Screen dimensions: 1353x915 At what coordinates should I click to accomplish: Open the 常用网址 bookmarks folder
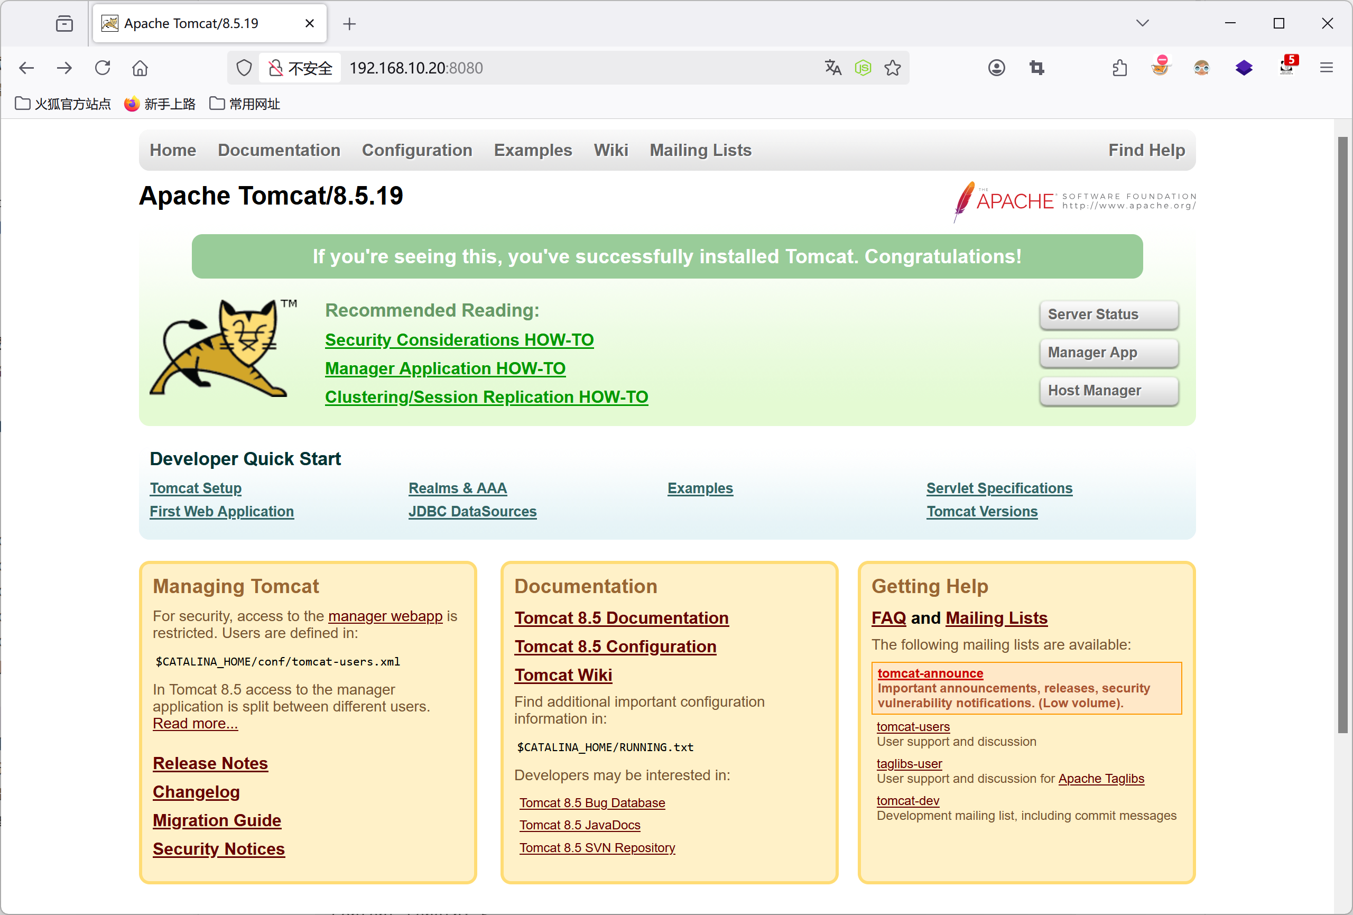(x=245, y=104)
